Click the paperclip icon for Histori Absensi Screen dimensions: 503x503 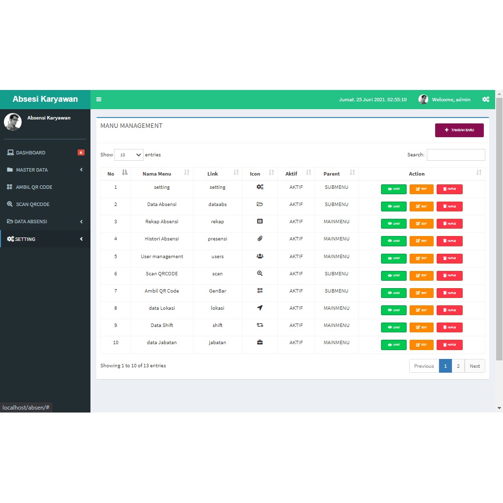click(260, 238)
